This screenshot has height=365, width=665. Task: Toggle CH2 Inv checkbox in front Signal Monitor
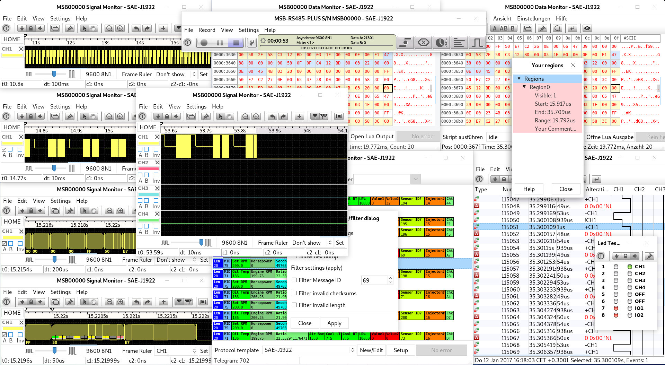(x=156, y=175)
